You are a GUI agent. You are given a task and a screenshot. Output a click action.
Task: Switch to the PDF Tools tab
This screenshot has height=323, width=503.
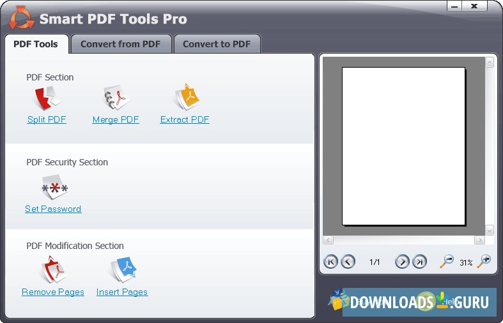pyautogui.click(x=36, y=44)
